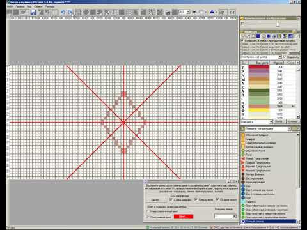This screenshot has height=230, width=307.
Task: Select the 'Звезда Давида' stitch shape
Action: click(253, 174)
